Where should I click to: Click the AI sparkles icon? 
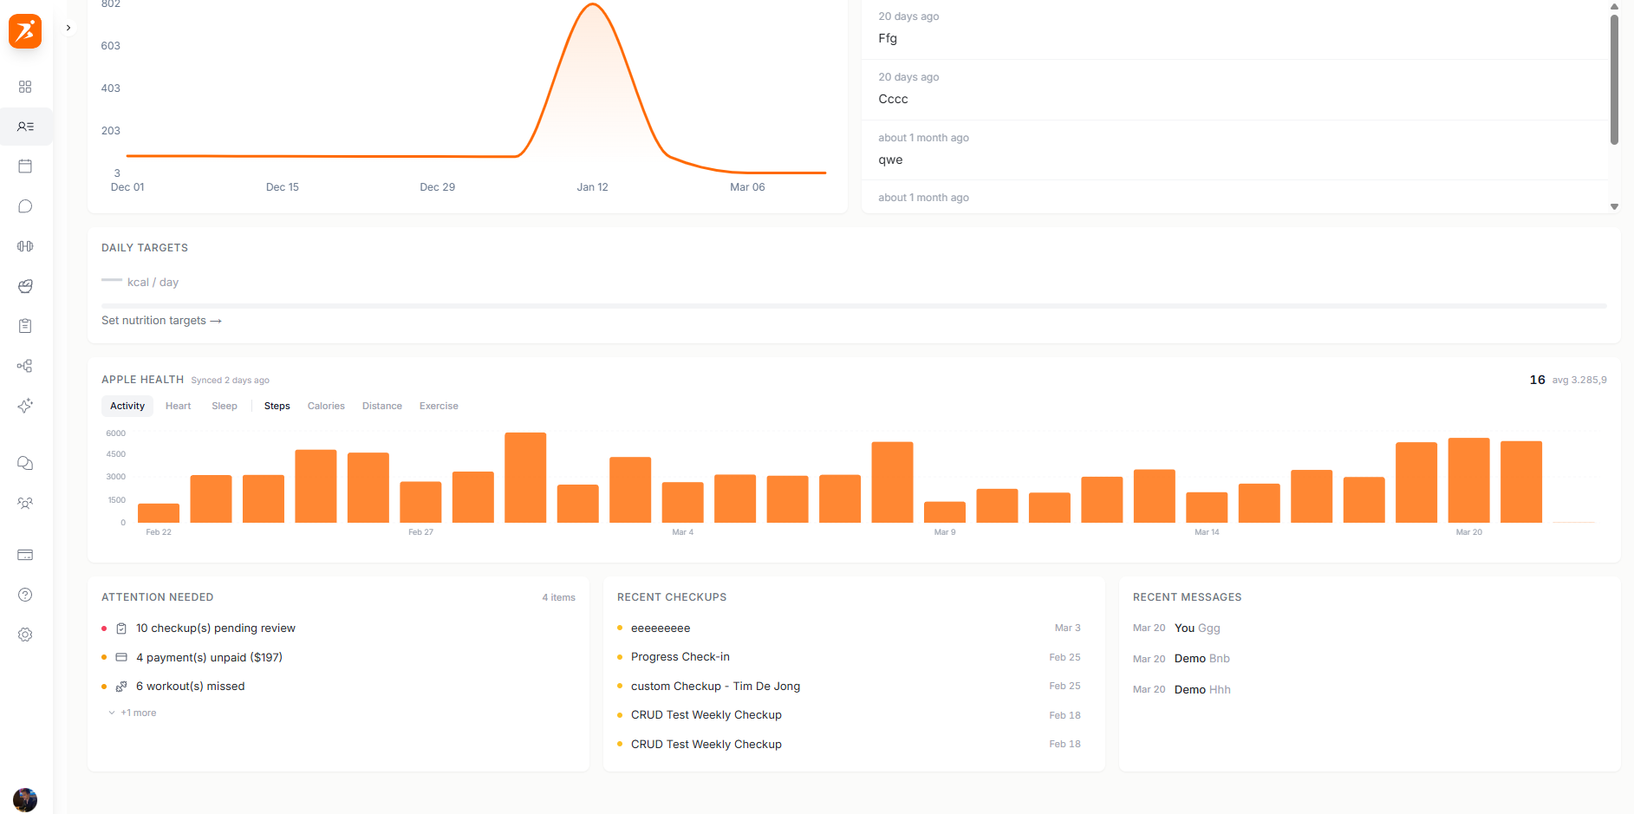coord(25,406)
